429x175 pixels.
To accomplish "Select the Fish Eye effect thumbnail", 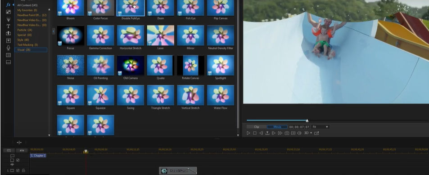I will click(x=190, y=8).
